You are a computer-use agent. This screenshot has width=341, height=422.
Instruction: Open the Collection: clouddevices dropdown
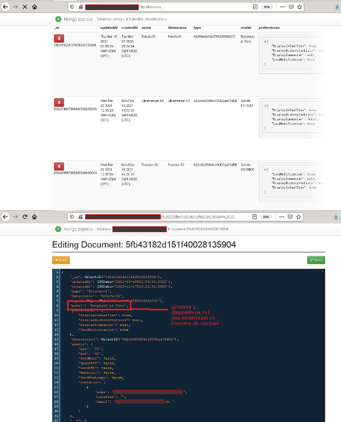pyautogui.click(x=148, y=19)
